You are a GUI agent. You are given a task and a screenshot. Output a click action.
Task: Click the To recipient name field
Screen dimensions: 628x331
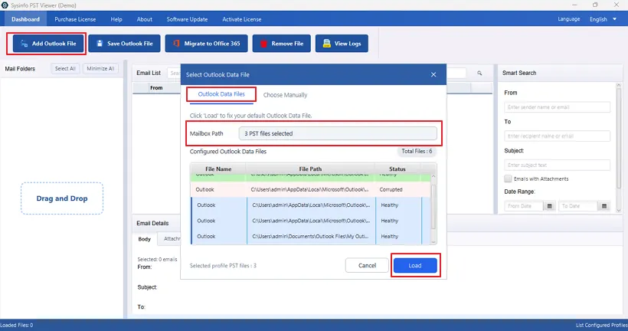557,136
